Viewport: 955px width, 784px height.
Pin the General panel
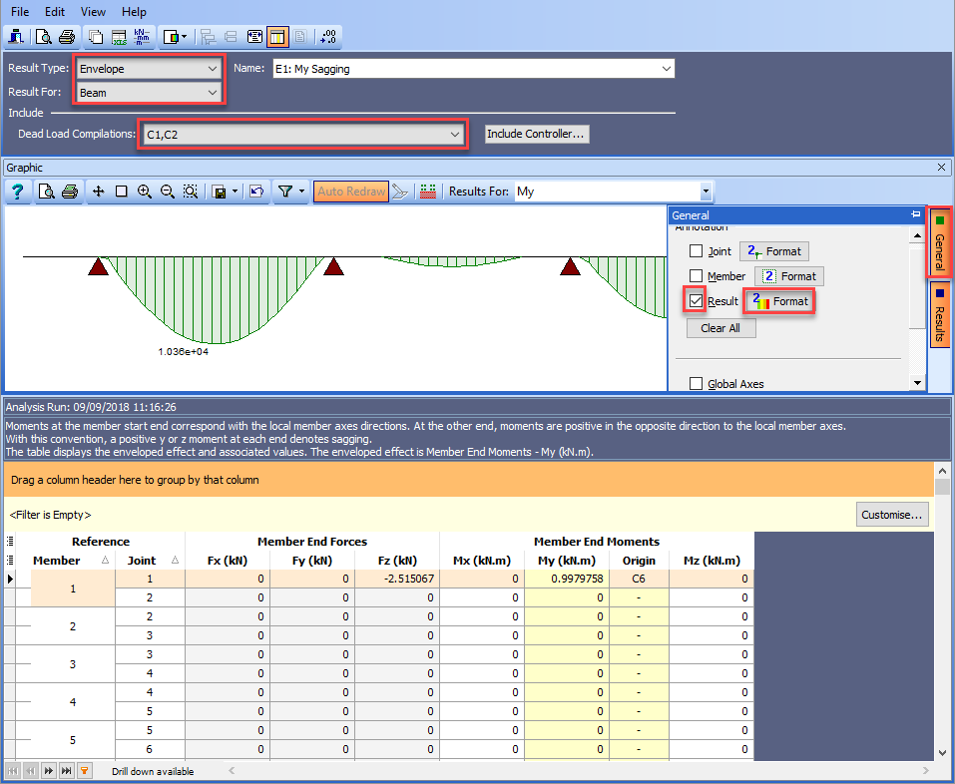(x=915, y=214)
